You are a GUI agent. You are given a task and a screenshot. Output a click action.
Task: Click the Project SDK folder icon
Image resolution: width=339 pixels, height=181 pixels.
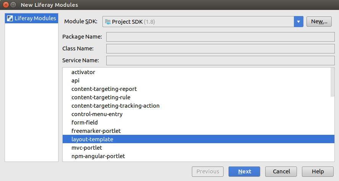click(108, 22)
